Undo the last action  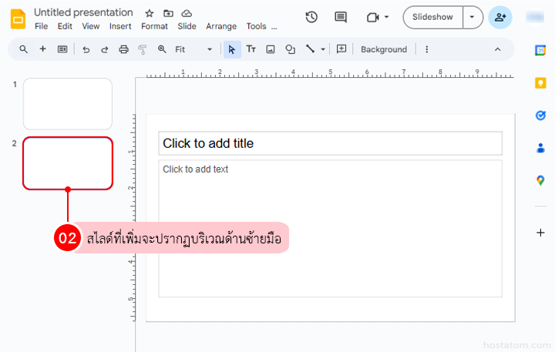coord(86,49)
